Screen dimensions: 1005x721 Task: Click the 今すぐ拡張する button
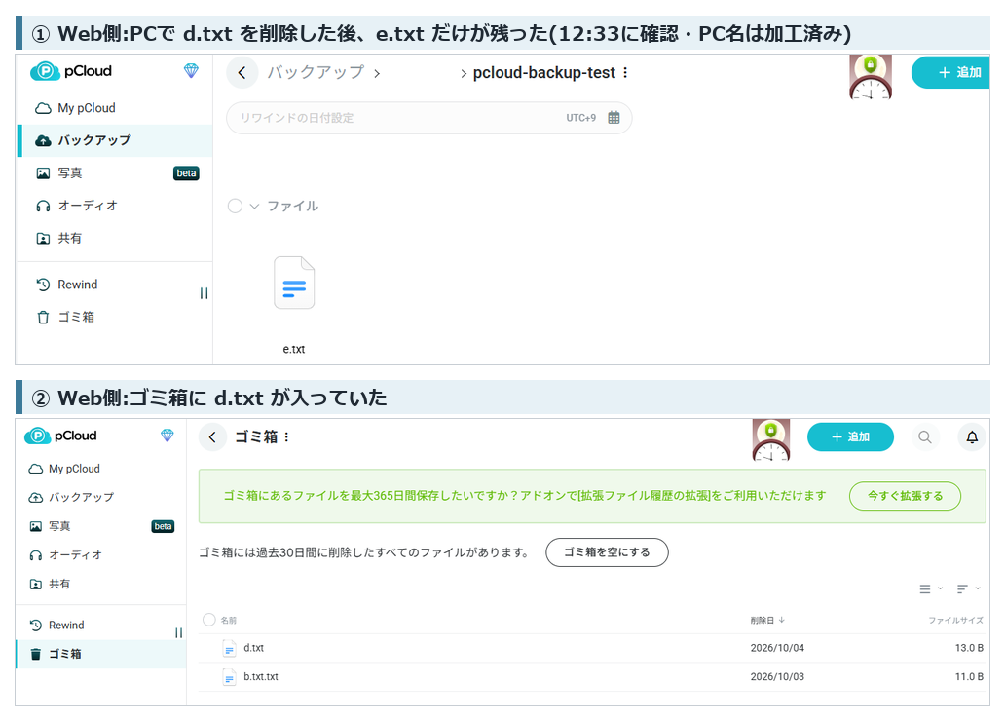tap(905, 496)
